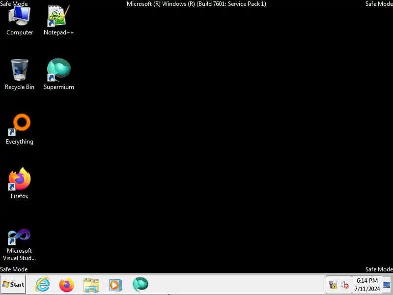Screen dimensions: 393x295
Task: Open Windows Media Player from taskbar
Action: click(x=115, y=285)
